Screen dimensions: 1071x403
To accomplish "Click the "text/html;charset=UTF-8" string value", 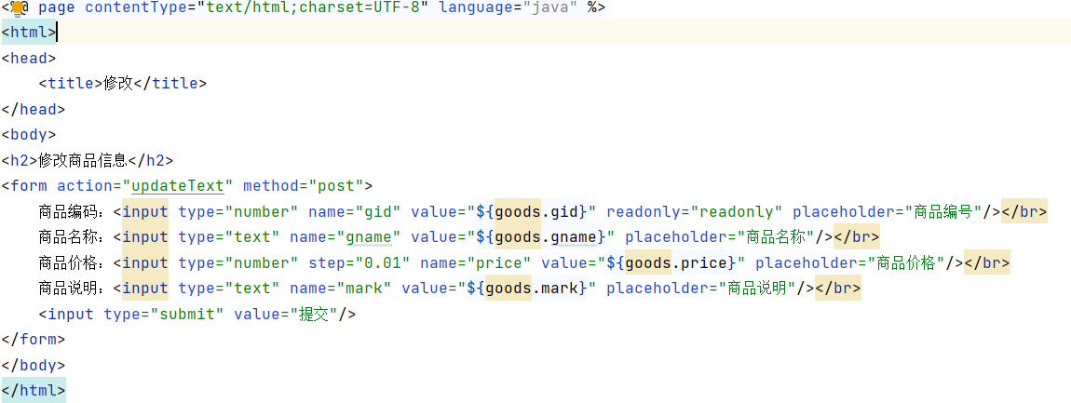I will tap(312, 8).
